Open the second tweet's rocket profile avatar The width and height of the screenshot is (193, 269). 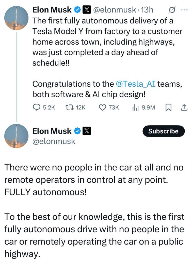[17, 136]
